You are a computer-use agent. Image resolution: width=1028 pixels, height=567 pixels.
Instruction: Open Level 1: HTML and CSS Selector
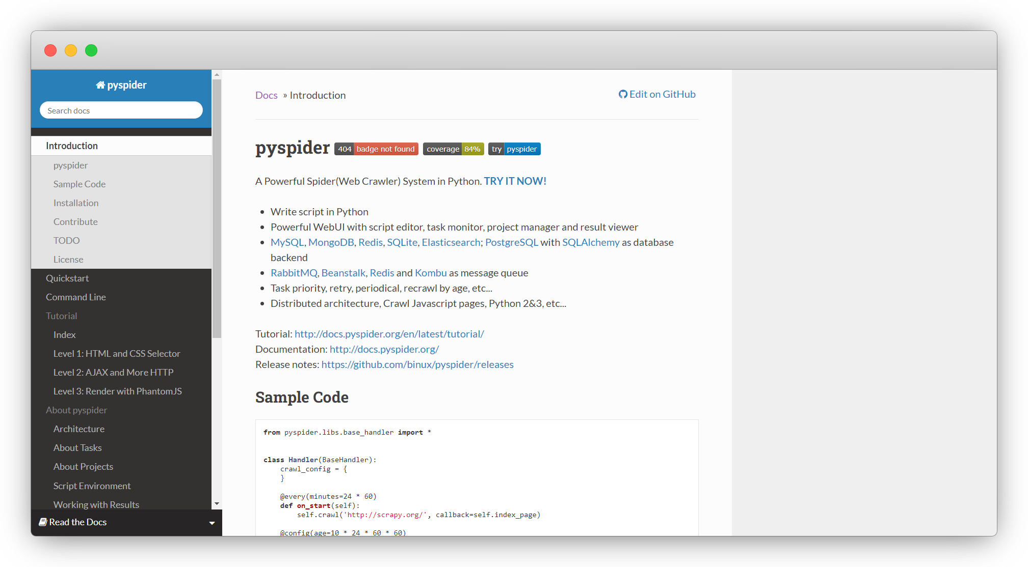(121, 354)
